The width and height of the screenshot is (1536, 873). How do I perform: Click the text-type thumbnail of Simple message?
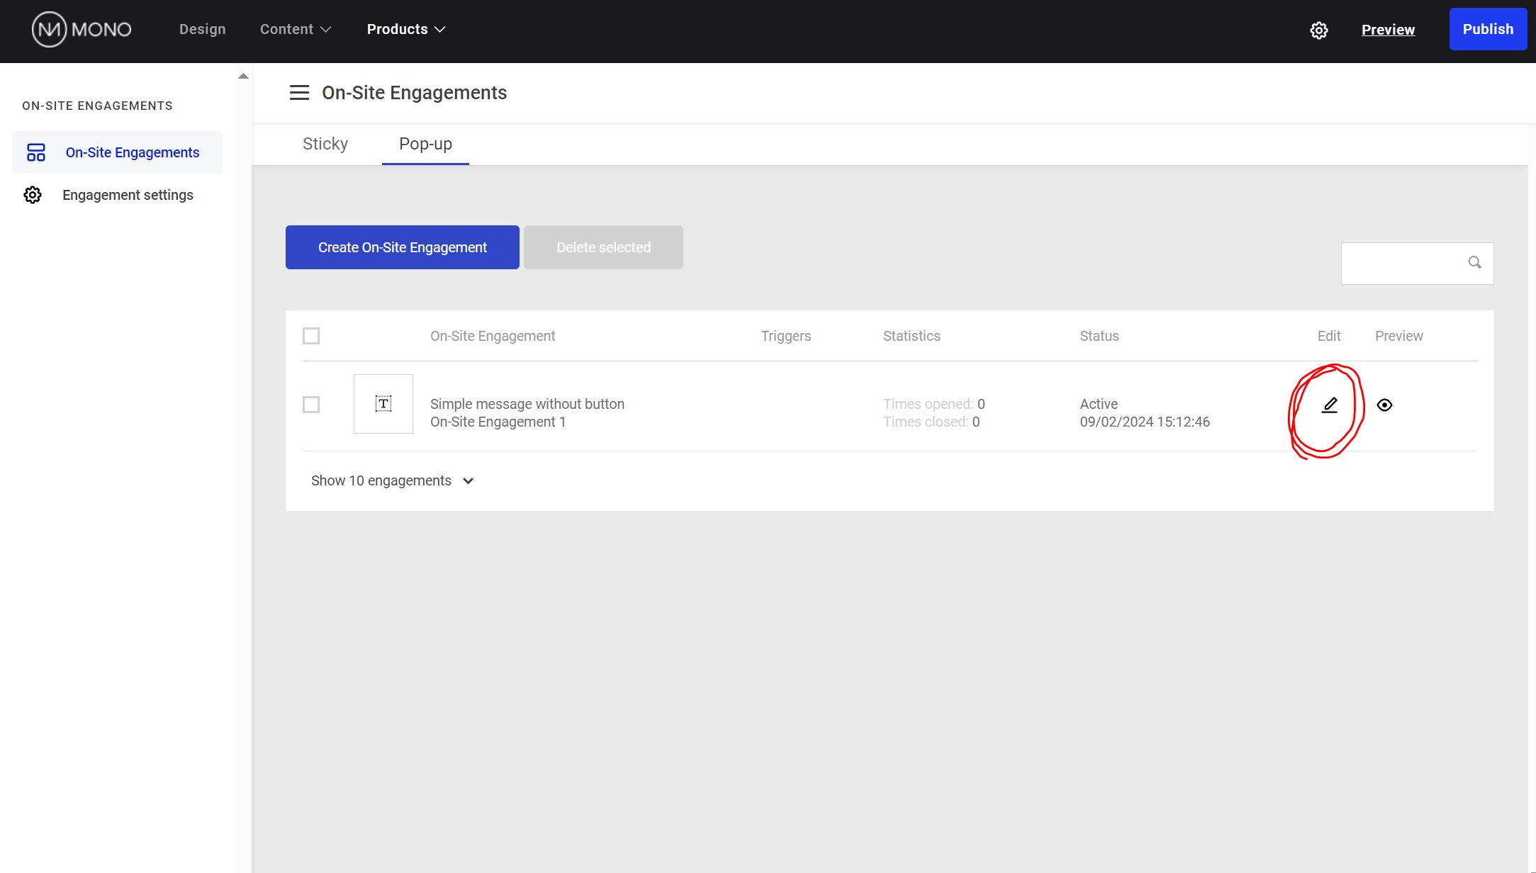click(x=383, y=404)
